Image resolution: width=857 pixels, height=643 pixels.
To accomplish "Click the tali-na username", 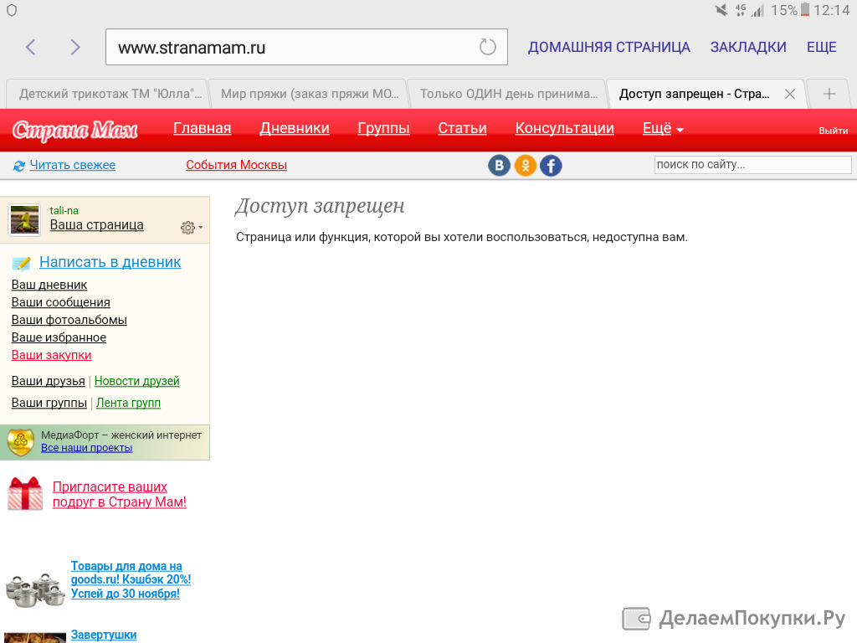I will [x=64, y=210].
